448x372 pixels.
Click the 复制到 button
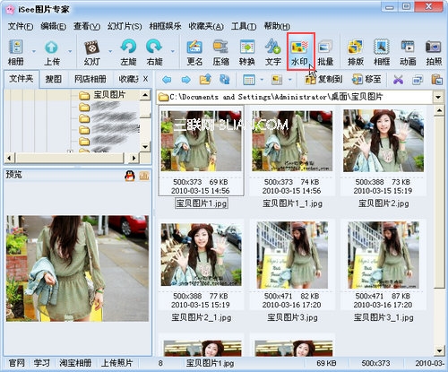pyautogui.click(x=323, y=80)
